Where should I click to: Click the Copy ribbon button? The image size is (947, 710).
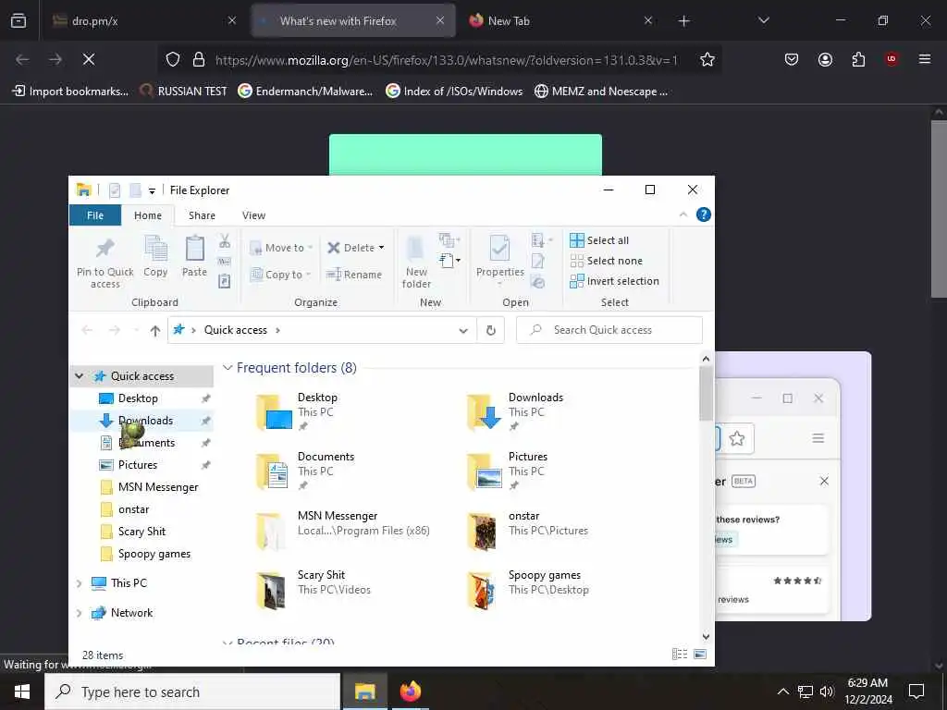click(x=155, y=256)
